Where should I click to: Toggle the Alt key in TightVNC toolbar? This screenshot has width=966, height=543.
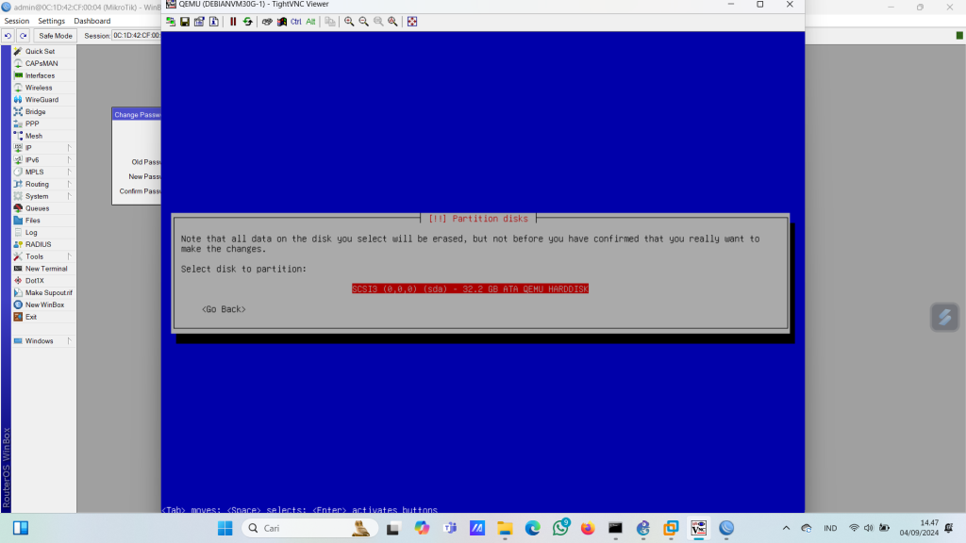(310, 22)
